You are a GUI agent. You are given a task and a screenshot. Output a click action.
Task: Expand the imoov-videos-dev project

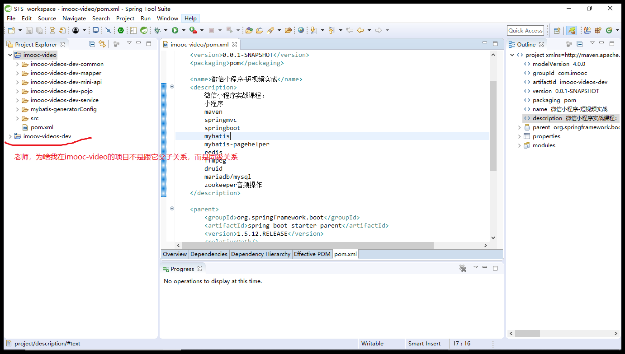[x=10, y=136]
